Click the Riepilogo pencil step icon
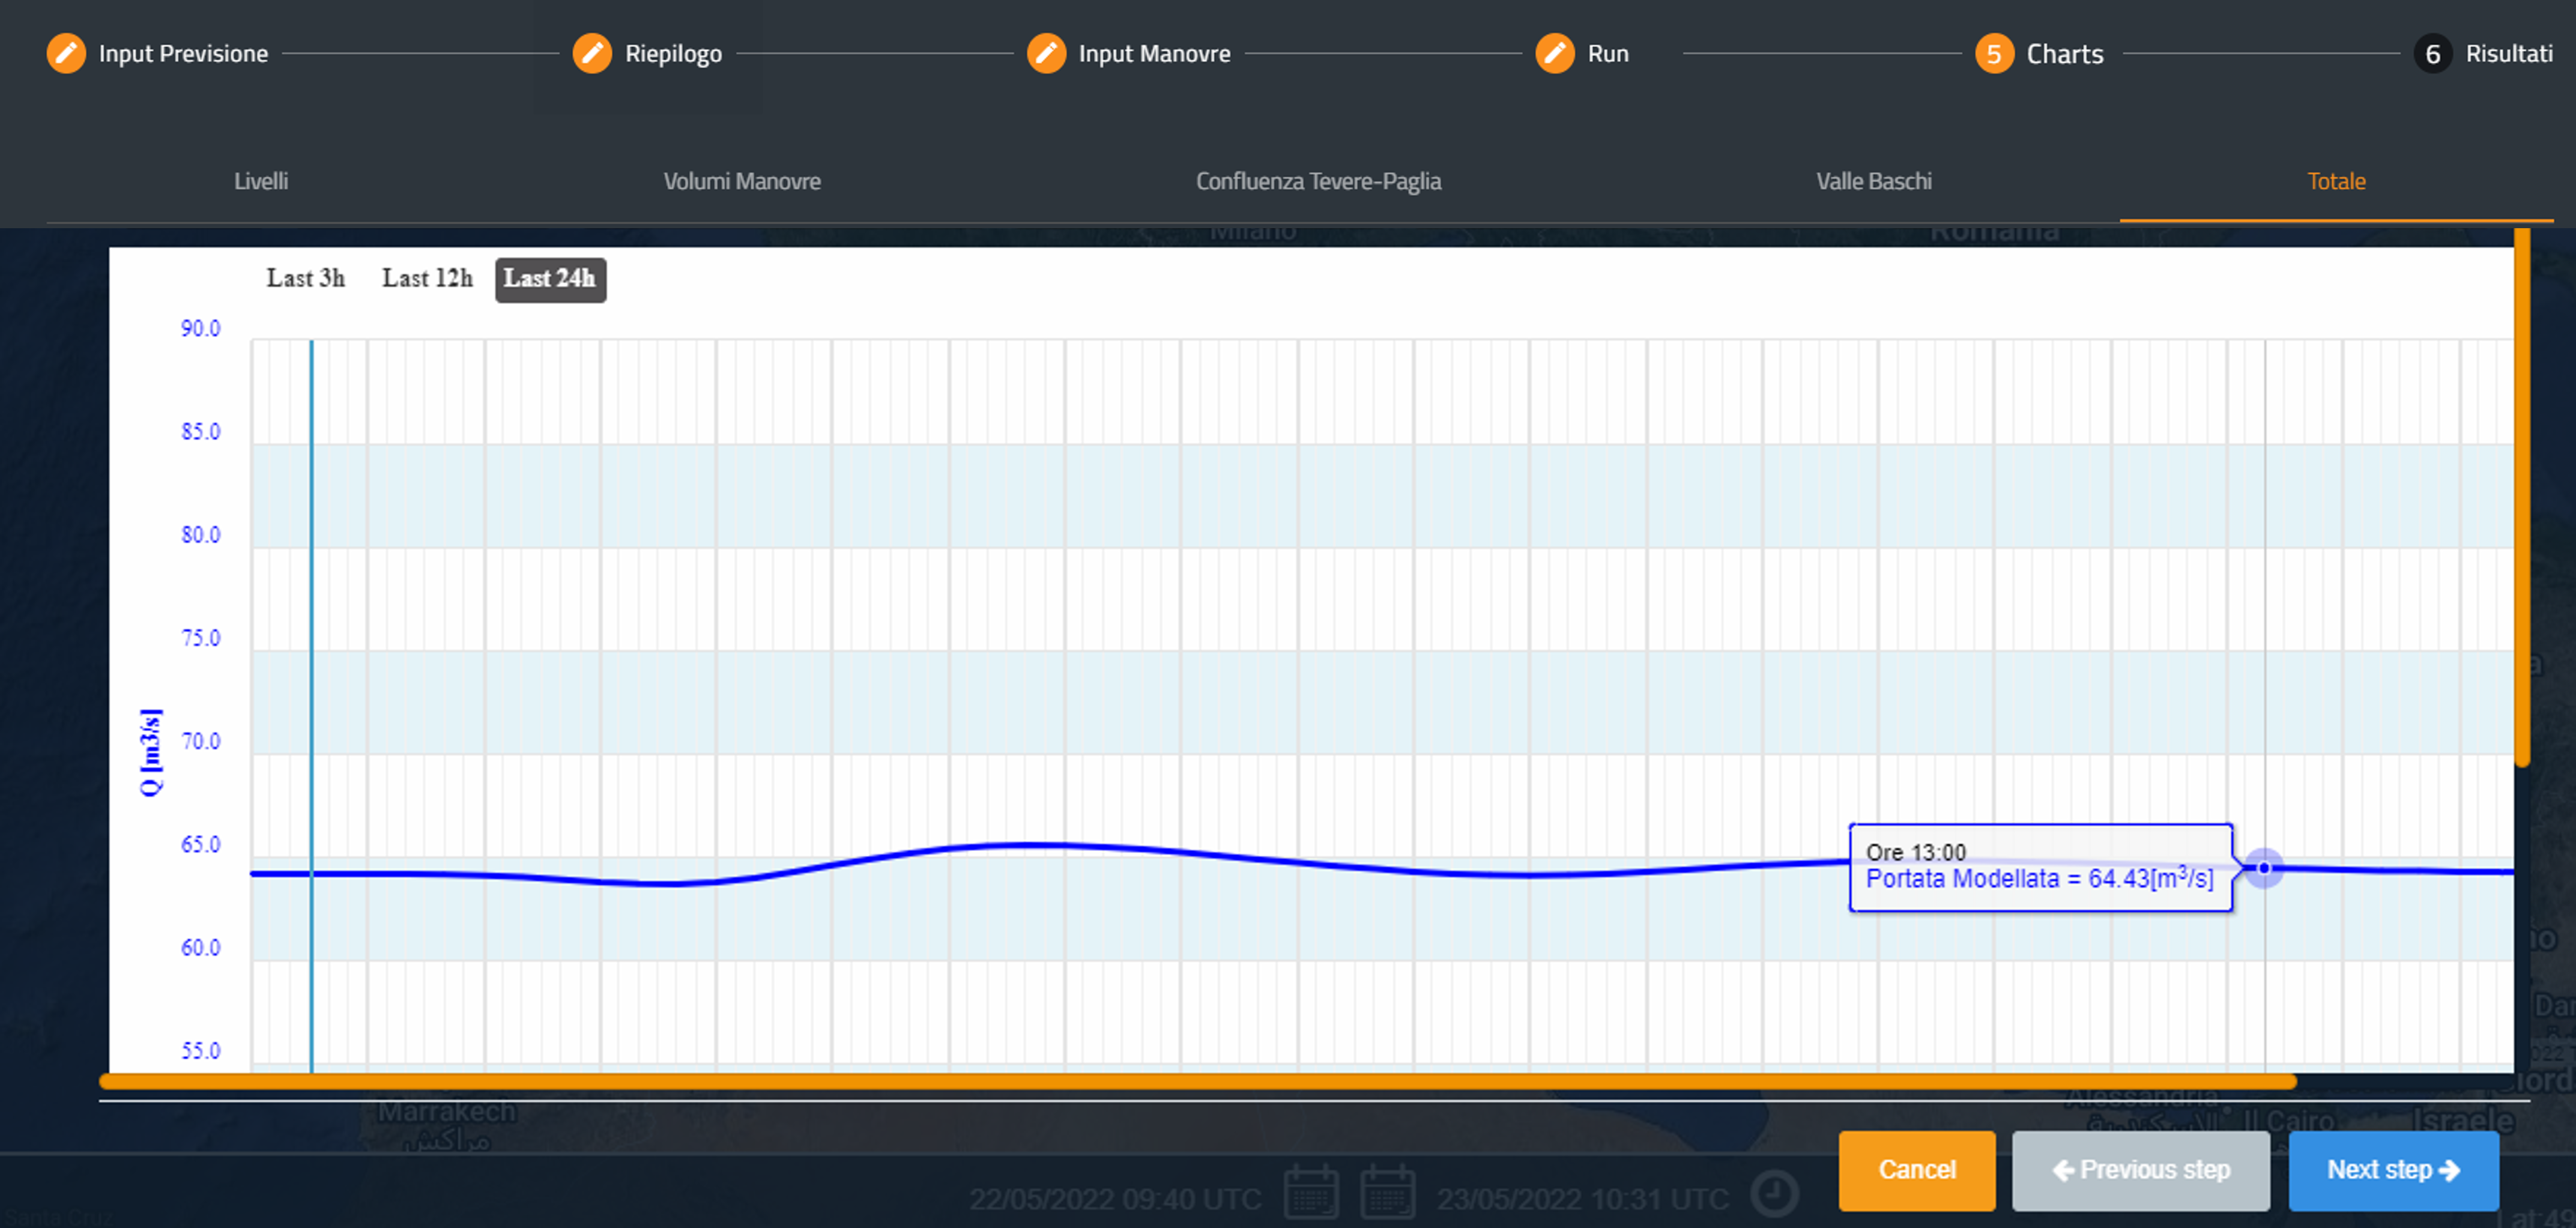The width and height of the screenshot is (2576, 1228). [x=592, y=53]
